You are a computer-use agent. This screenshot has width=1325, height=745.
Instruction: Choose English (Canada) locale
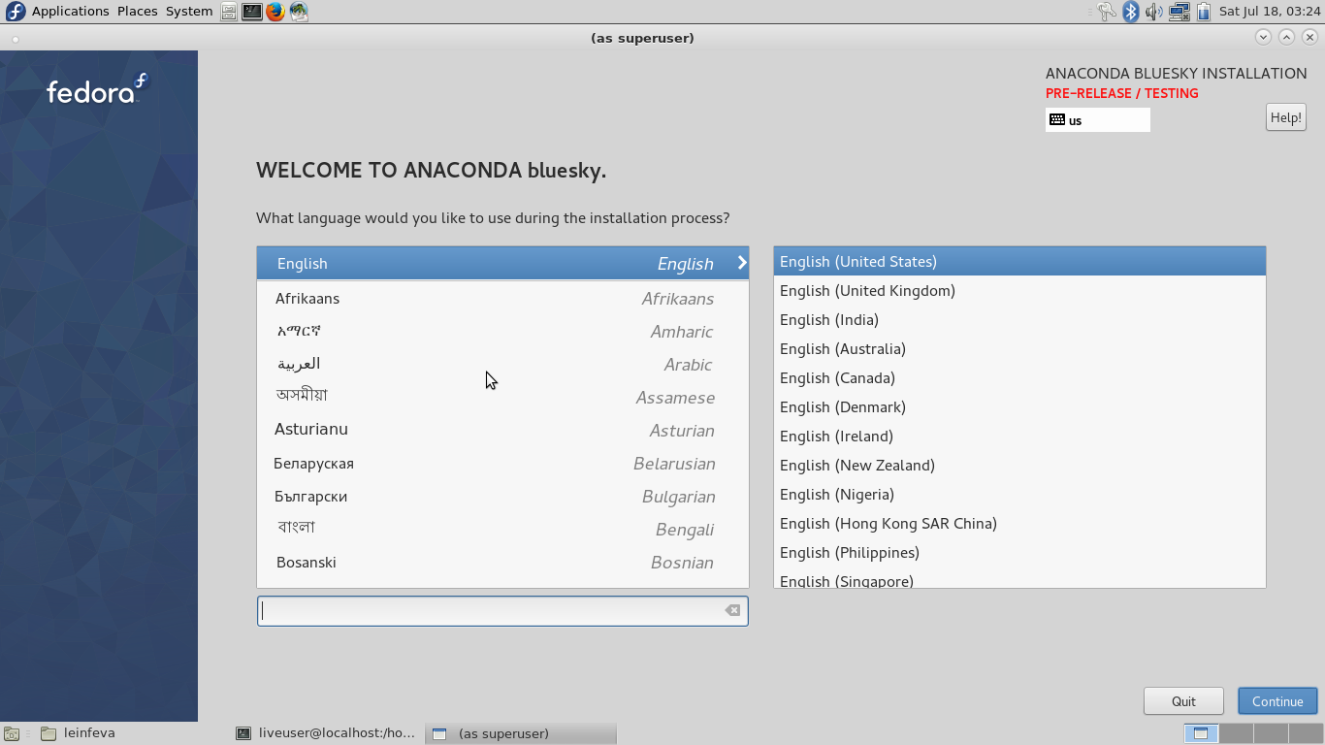tap(1019, 377)
